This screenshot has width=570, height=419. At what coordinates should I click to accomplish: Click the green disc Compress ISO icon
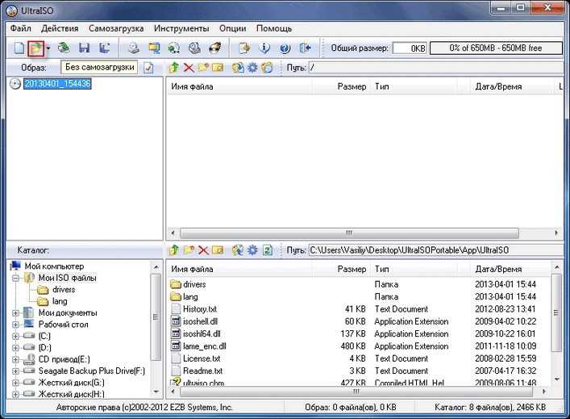[x=174, y=48]
